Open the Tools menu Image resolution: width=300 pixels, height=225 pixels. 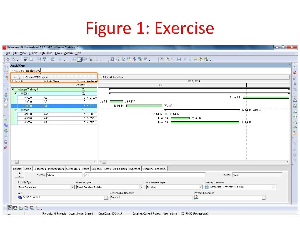point(58,53)
